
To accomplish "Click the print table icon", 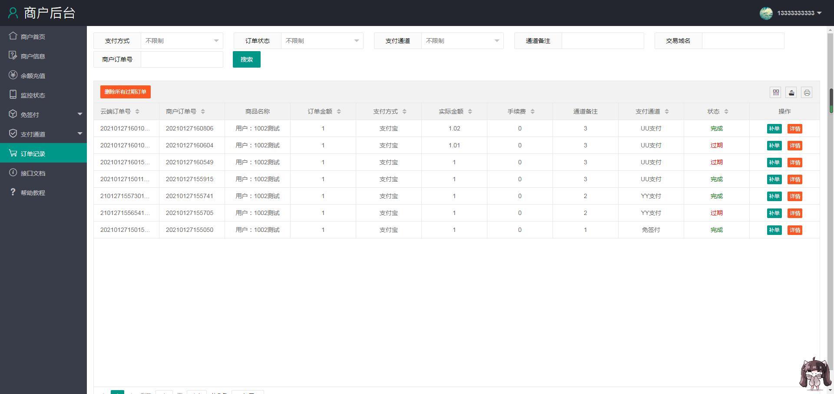I will 807,92.
